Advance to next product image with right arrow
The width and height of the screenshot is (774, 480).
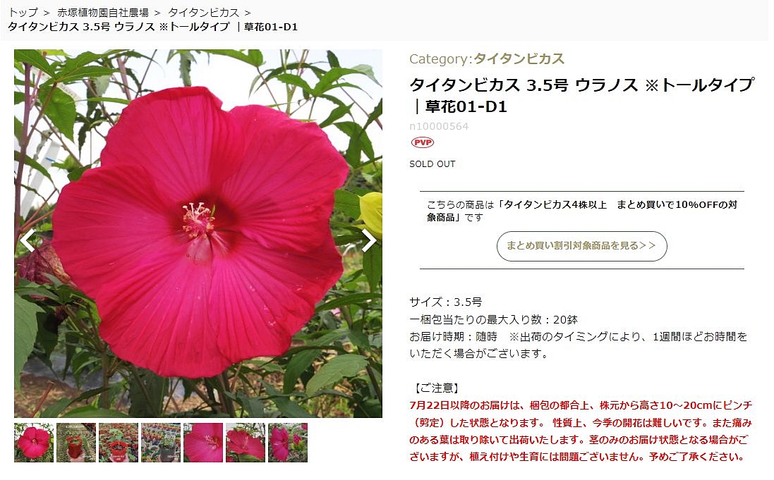click(x=368, y=241)
